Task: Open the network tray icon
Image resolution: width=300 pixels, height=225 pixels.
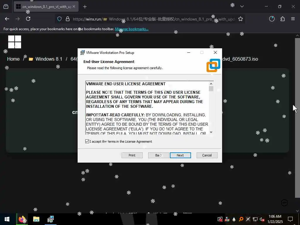Action: coord(255,219)
